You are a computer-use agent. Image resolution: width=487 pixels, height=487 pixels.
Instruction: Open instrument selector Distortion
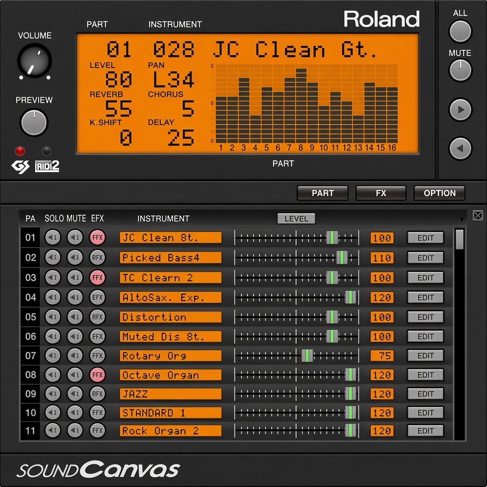tap(171, 317)
